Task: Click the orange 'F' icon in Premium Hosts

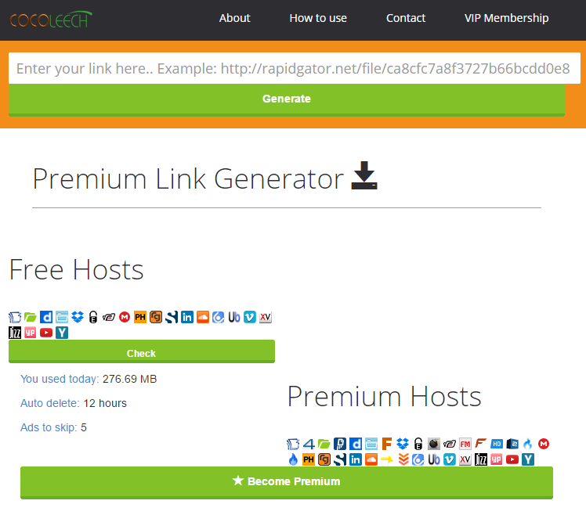Action: click(387, 444)
